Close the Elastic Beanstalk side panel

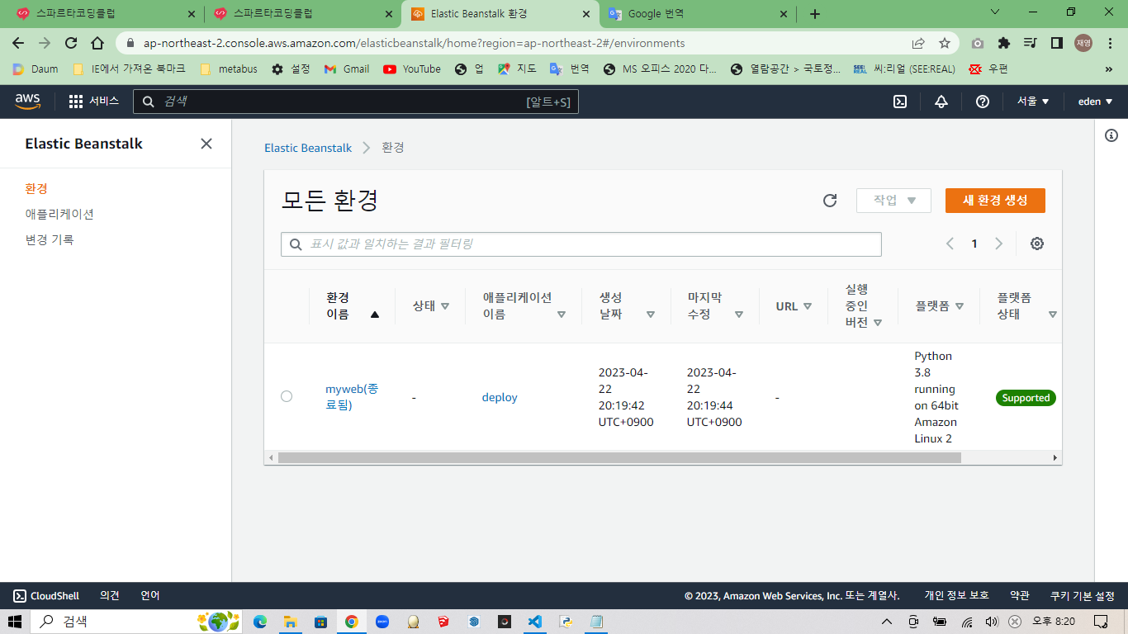(x=206, y=144)
